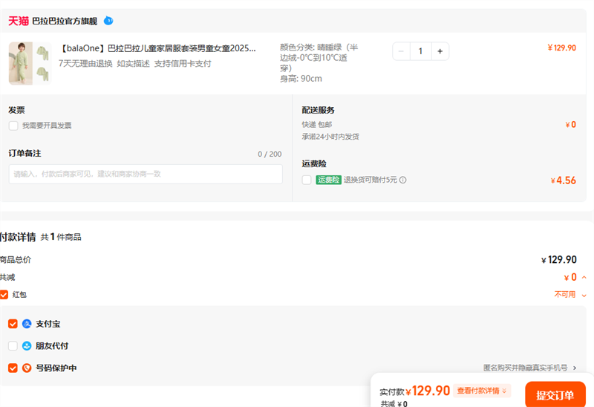Image resolution: width=594 pixels, height=407 pixels.
Task: Uncheck the 支付宝 payment checkbox
Action: point(13,324)
